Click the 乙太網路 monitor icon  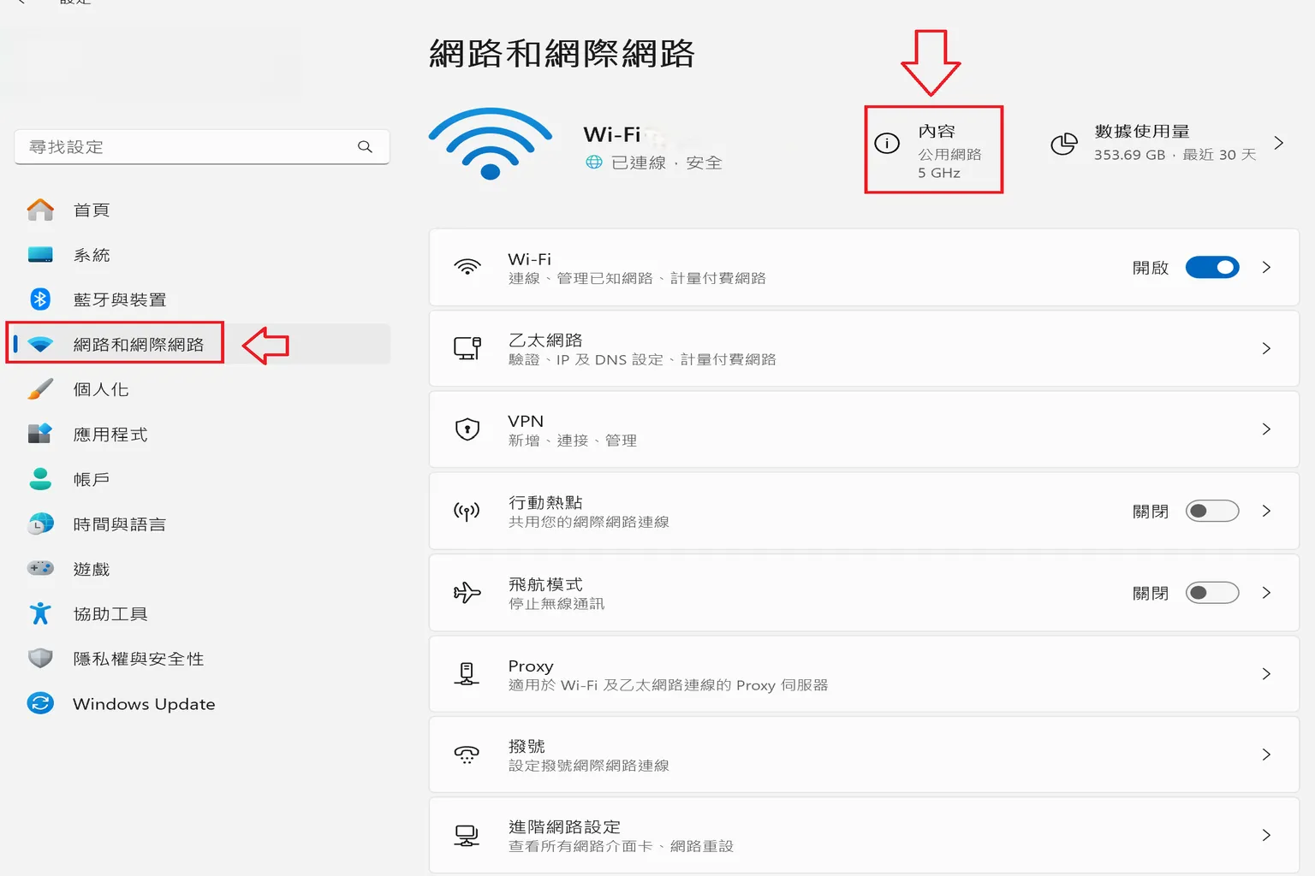pos(467,348)
